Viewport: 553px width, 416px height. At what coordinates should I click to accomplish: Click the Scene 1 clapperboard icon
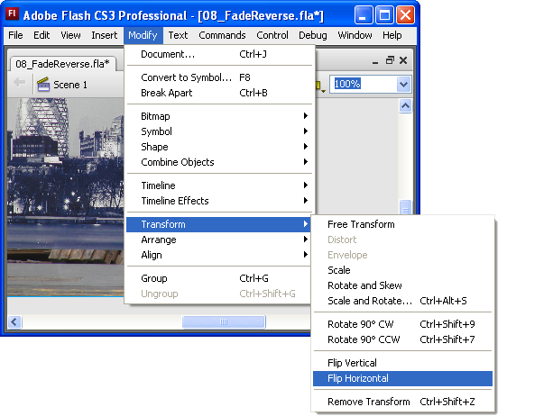point(42,84)
